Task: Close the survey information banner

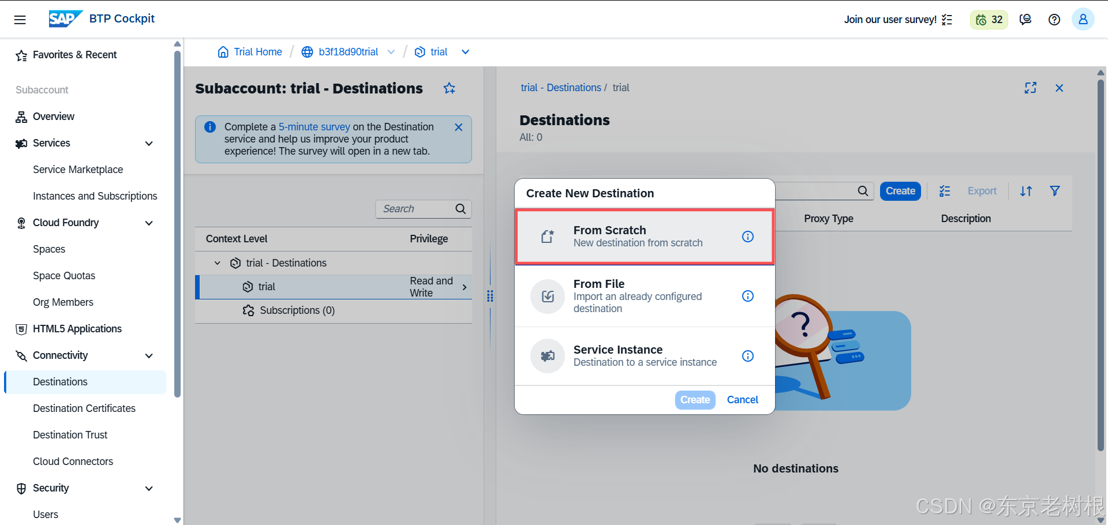Action: point(459,127)
